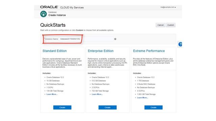Click the CLOUD My Services title

click(72, 7)
